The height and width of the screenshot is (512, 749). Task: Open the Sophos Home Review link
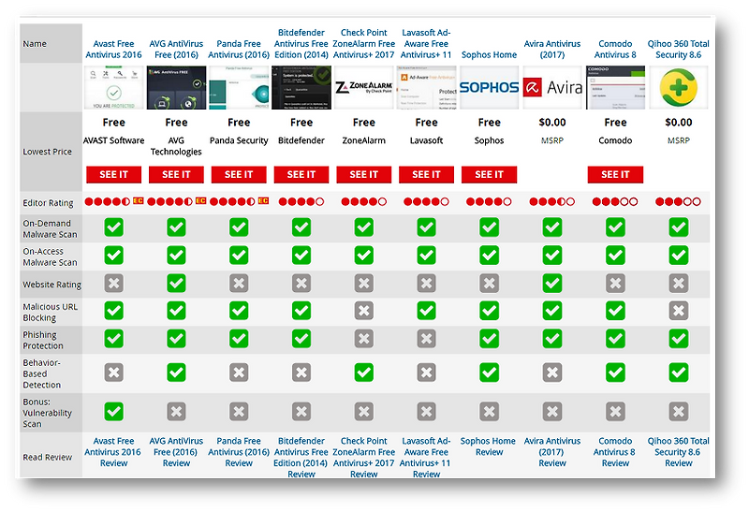(489, 446)
